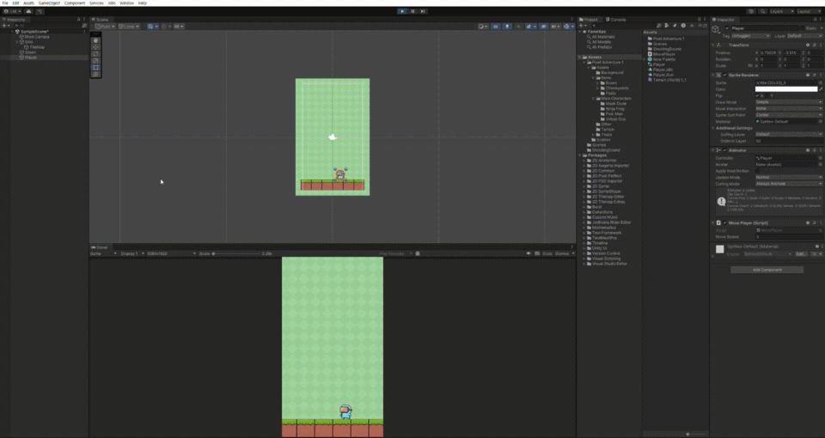Select Main Camera in Hierarchy

[37, 37]
